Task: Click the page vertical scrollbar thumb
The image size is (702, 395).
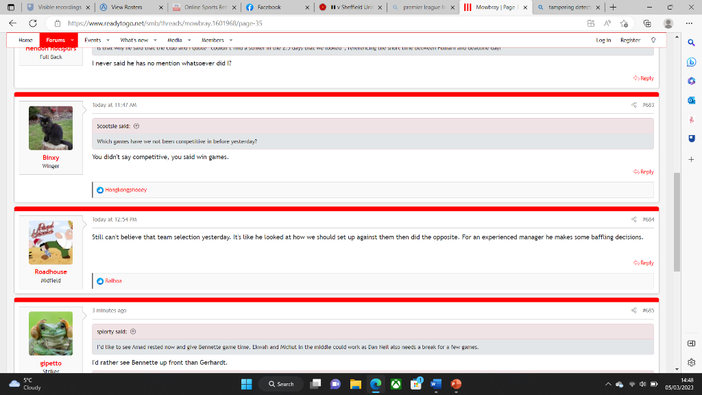Action: [x=677, y=222]
